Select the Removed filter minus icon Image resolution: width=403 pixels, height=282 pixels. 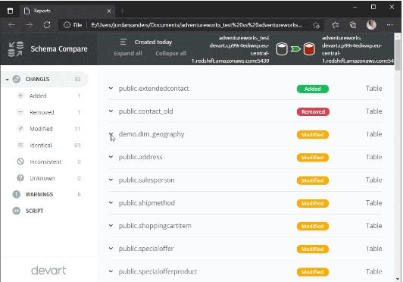[x=20, y=112]
